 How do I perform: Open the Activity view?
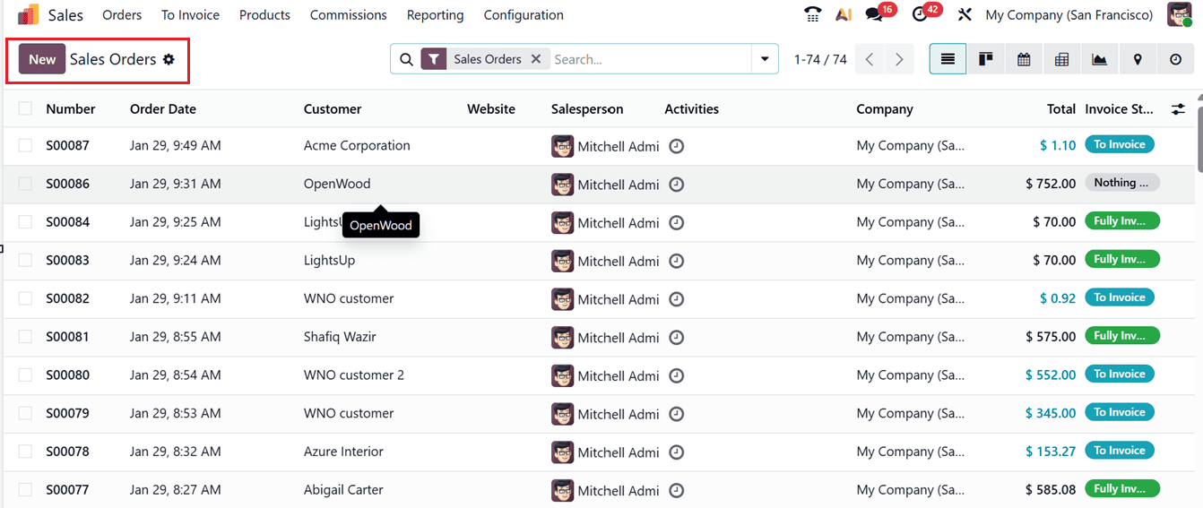pyautogui.click(x=1175, y=59)
